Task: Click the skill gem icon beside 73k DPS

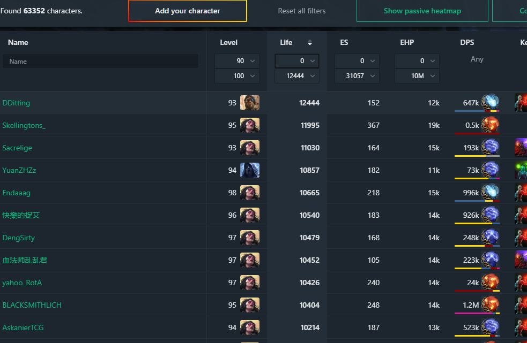Action: (490, 169)
